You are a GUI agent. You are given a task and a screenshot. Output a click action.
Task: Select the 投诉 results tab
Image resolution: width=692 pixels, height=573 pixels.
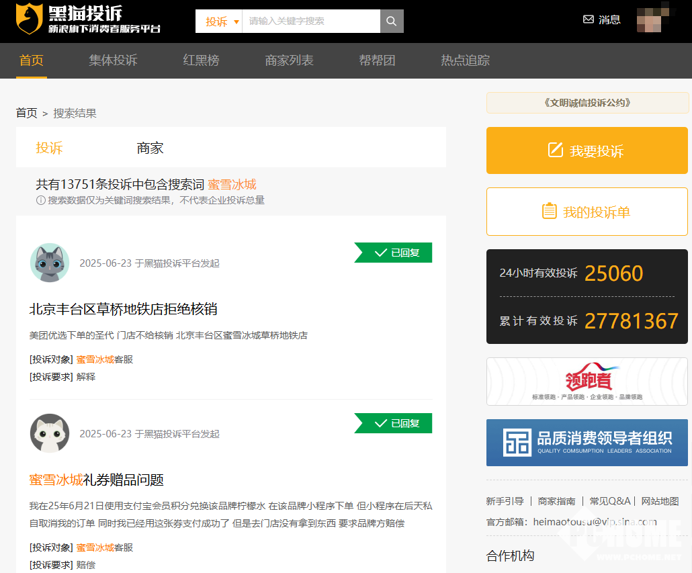tap(49, 148)
